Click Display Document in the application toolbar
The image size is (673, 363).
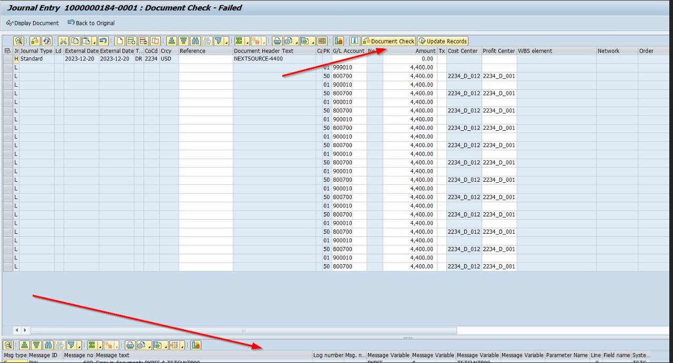click(x=33, y=23)
